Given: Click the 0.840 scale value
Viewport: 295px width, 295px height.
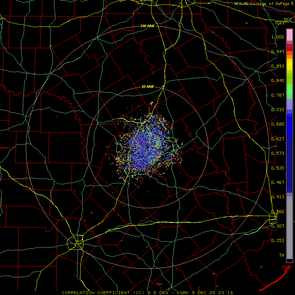Looking at the screenshot, I should point(278,81).
